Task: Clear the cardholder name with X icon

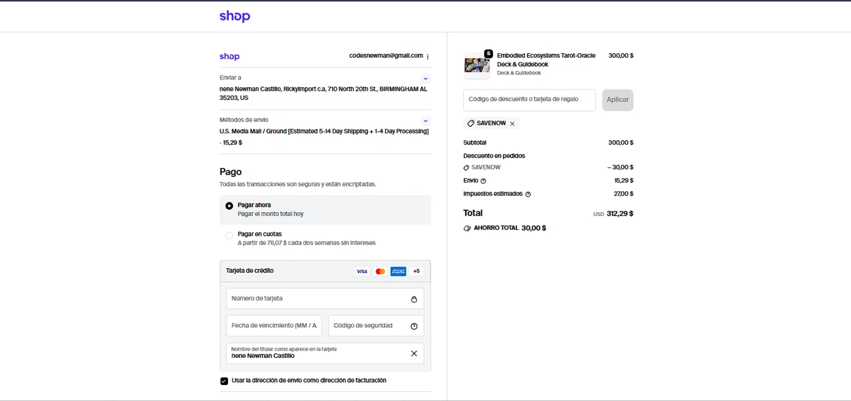Action: click(414, 353)
